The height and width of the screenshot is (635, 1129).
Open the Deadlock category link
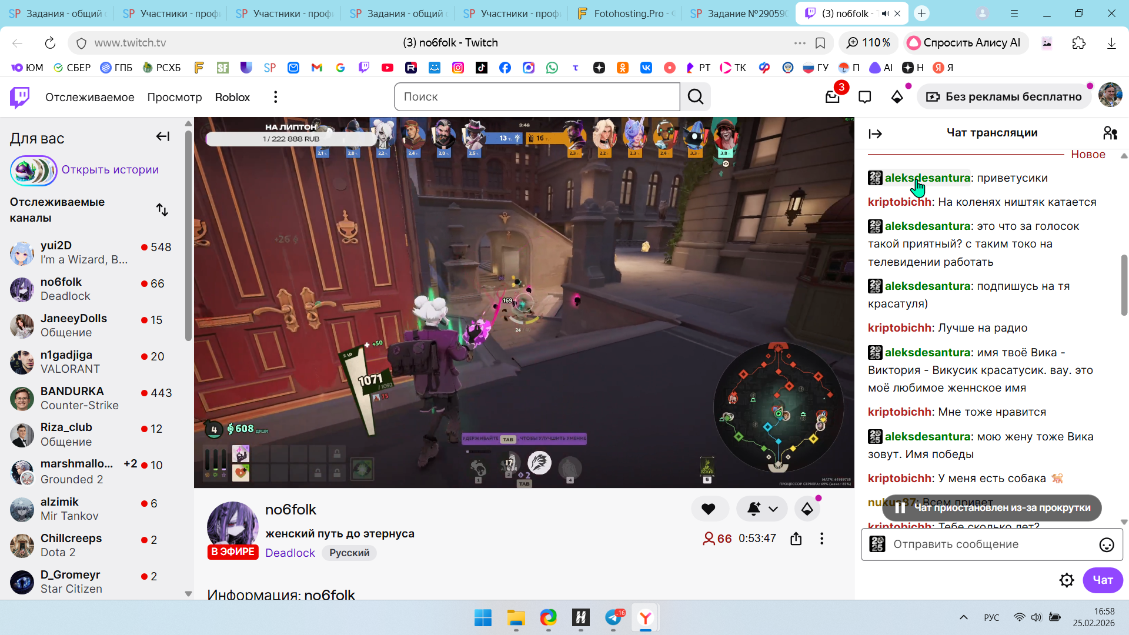coord(290,553)
